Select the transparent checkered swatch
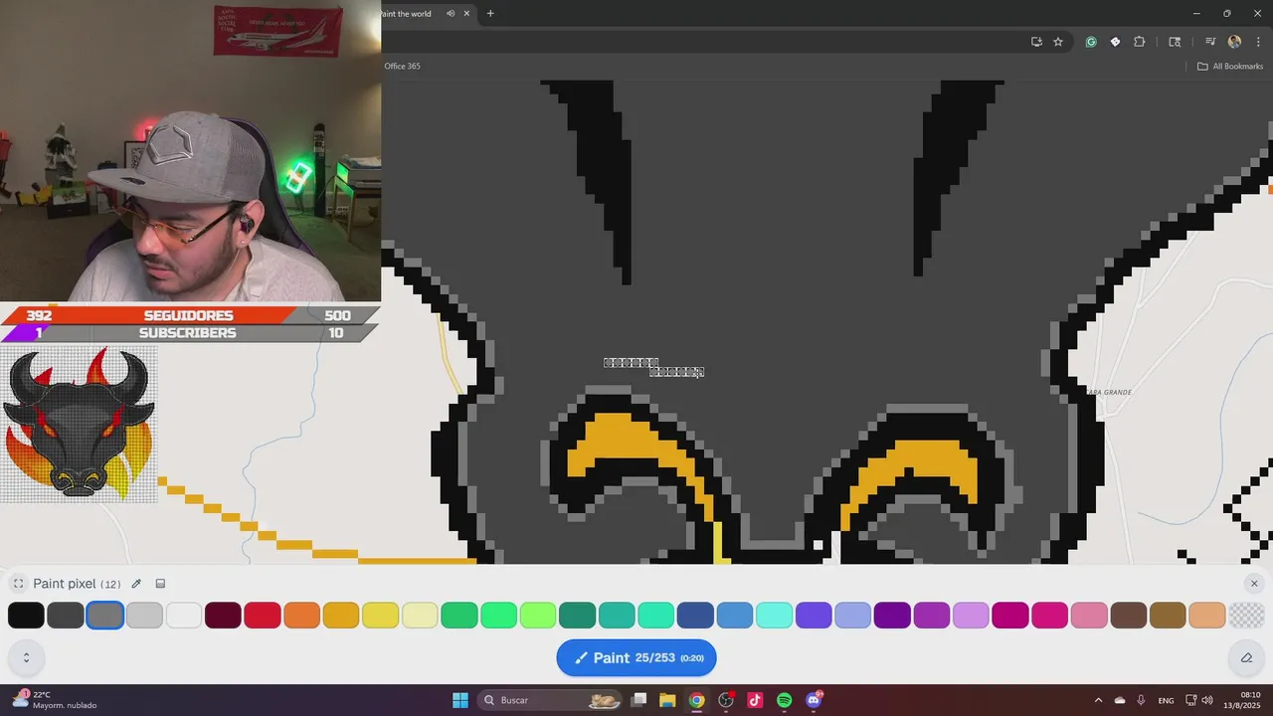This screenshot has width=1273, height=716. [x=1246, y=615]
